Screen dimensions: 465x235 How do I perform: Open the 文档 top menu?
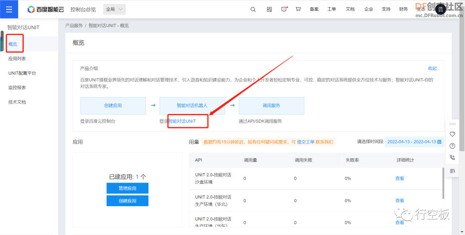(x=350, y=9)
